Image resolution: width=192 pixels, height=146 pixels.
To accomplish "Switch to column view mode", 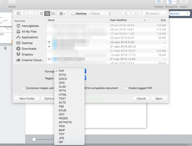I will (x=53, y=14).
